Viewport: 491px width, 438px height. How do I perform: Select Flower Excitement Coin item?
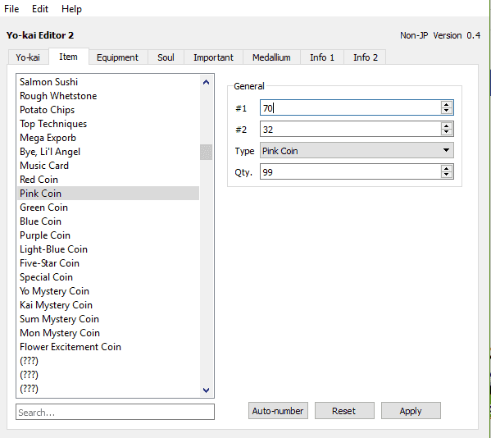(108, 347)
